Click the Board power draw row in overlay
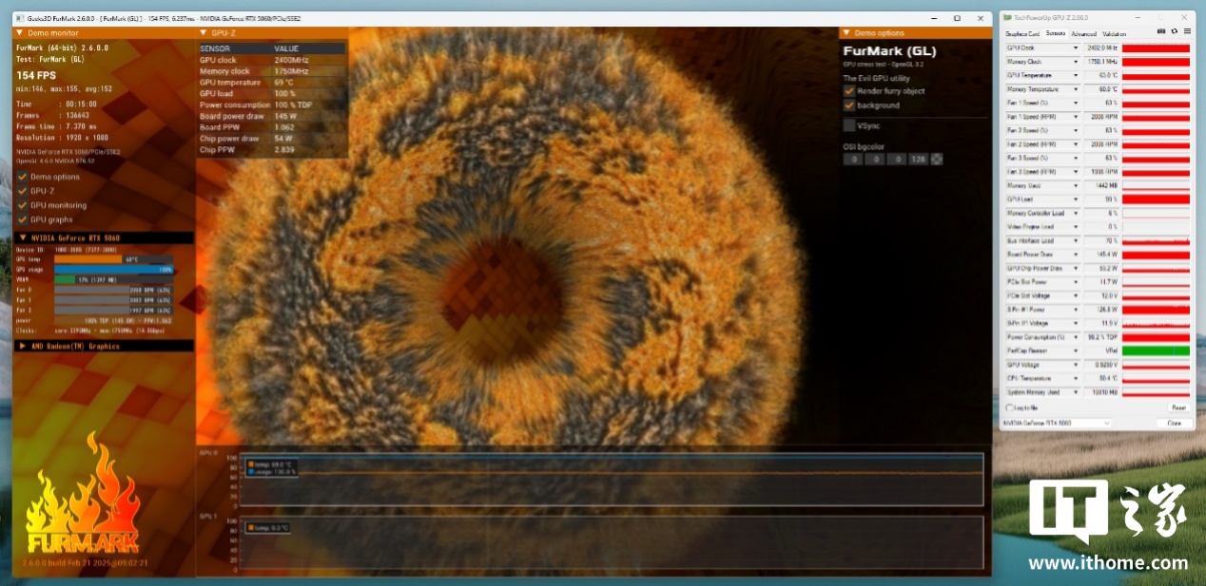This screenshot has height=586, width=1206. click(x=273, y=116)
